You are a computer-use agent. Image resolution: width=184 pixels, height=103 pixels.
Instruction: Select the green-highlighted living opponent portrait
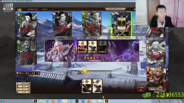(x=121, y=24)
